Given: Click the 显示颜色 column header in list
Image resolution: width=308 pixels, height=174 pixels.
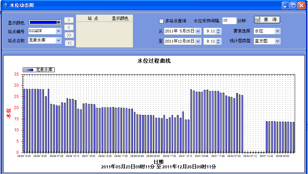Looking at the screenshot, I should (x=120, y=18).
